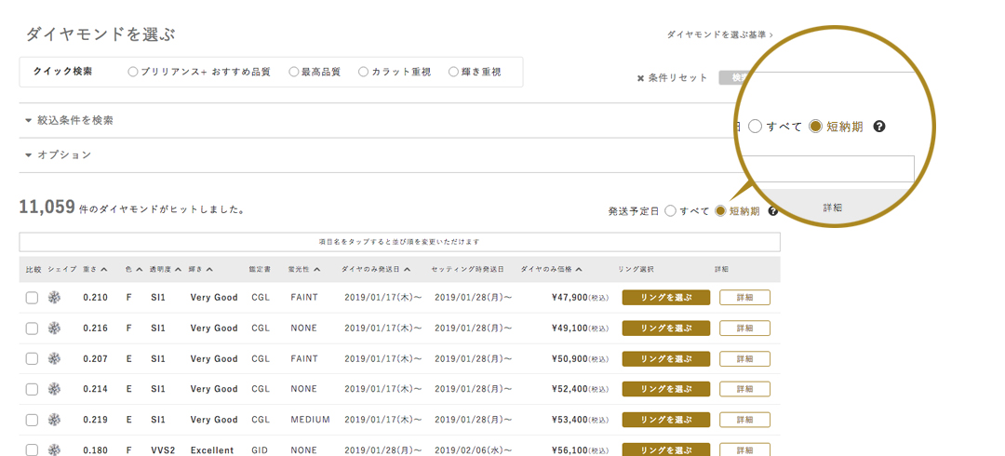The image size is (1005, 456).
Task: Sort the table by the 透明度 column
Action: pyautogui.click(x=166, y=269)
